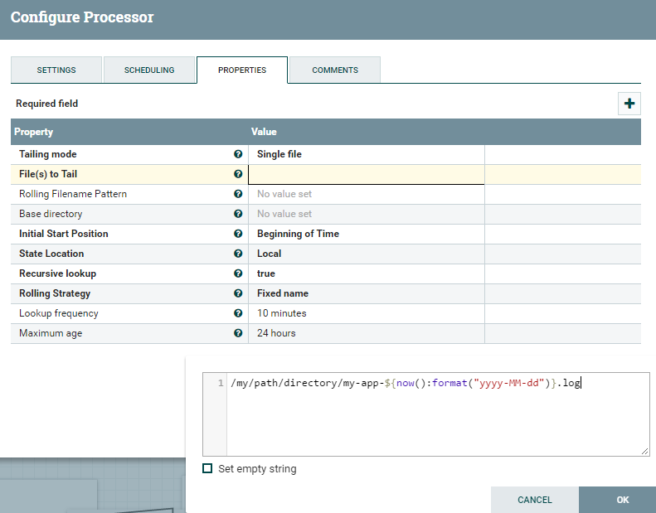Click help icon beside Base directory
Image resolution: width=656 pixels, height=513 pixels.
238,214
